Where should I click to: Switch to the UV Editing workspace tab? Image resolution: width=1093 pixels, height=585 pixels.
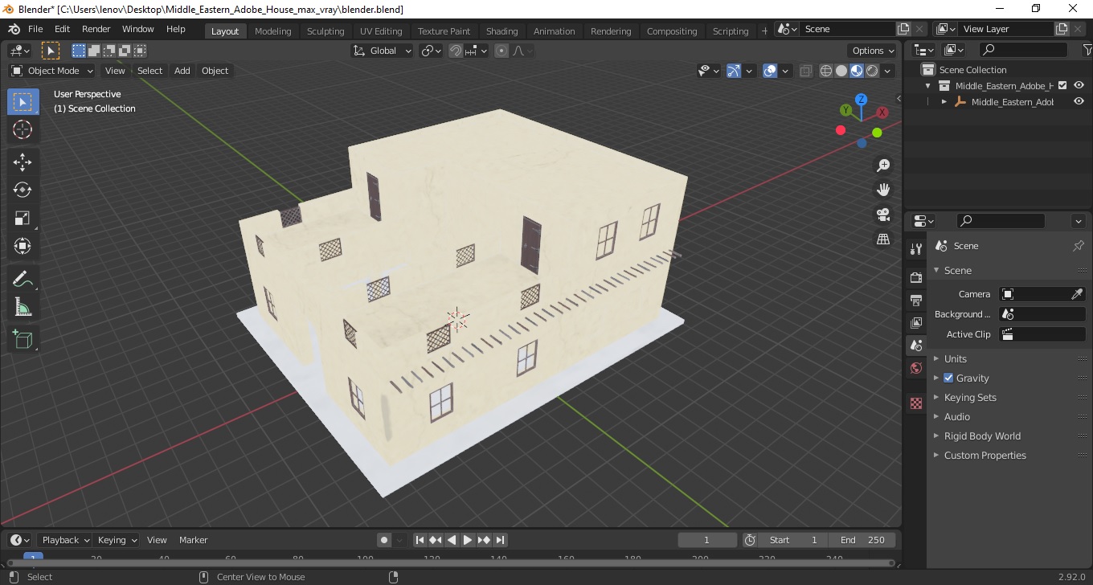[381, 31]
